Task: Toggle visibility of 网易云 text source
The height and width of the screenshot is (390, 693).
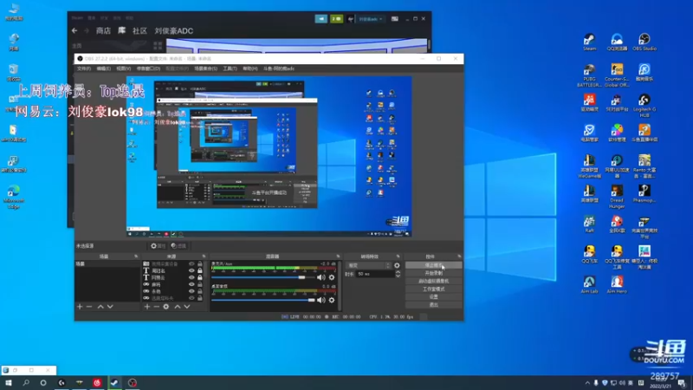Action: [x=191, y=277]
